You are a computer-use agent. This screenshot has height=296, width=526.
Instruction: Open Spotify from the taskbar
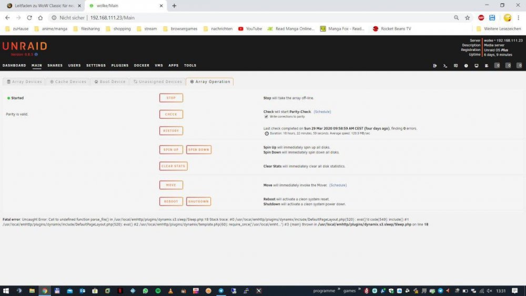coord(158,291)
